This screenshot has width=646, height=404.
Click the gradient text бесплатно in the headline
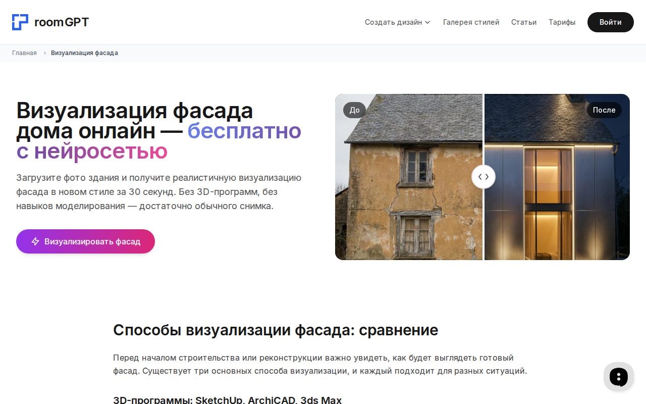pyautogui.click(x=244, y=131)
